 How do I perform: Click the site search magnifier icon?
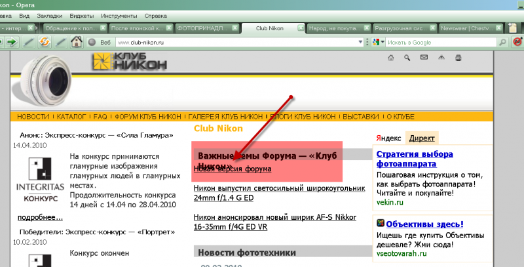pyautogui.click(x=407, y=58)
